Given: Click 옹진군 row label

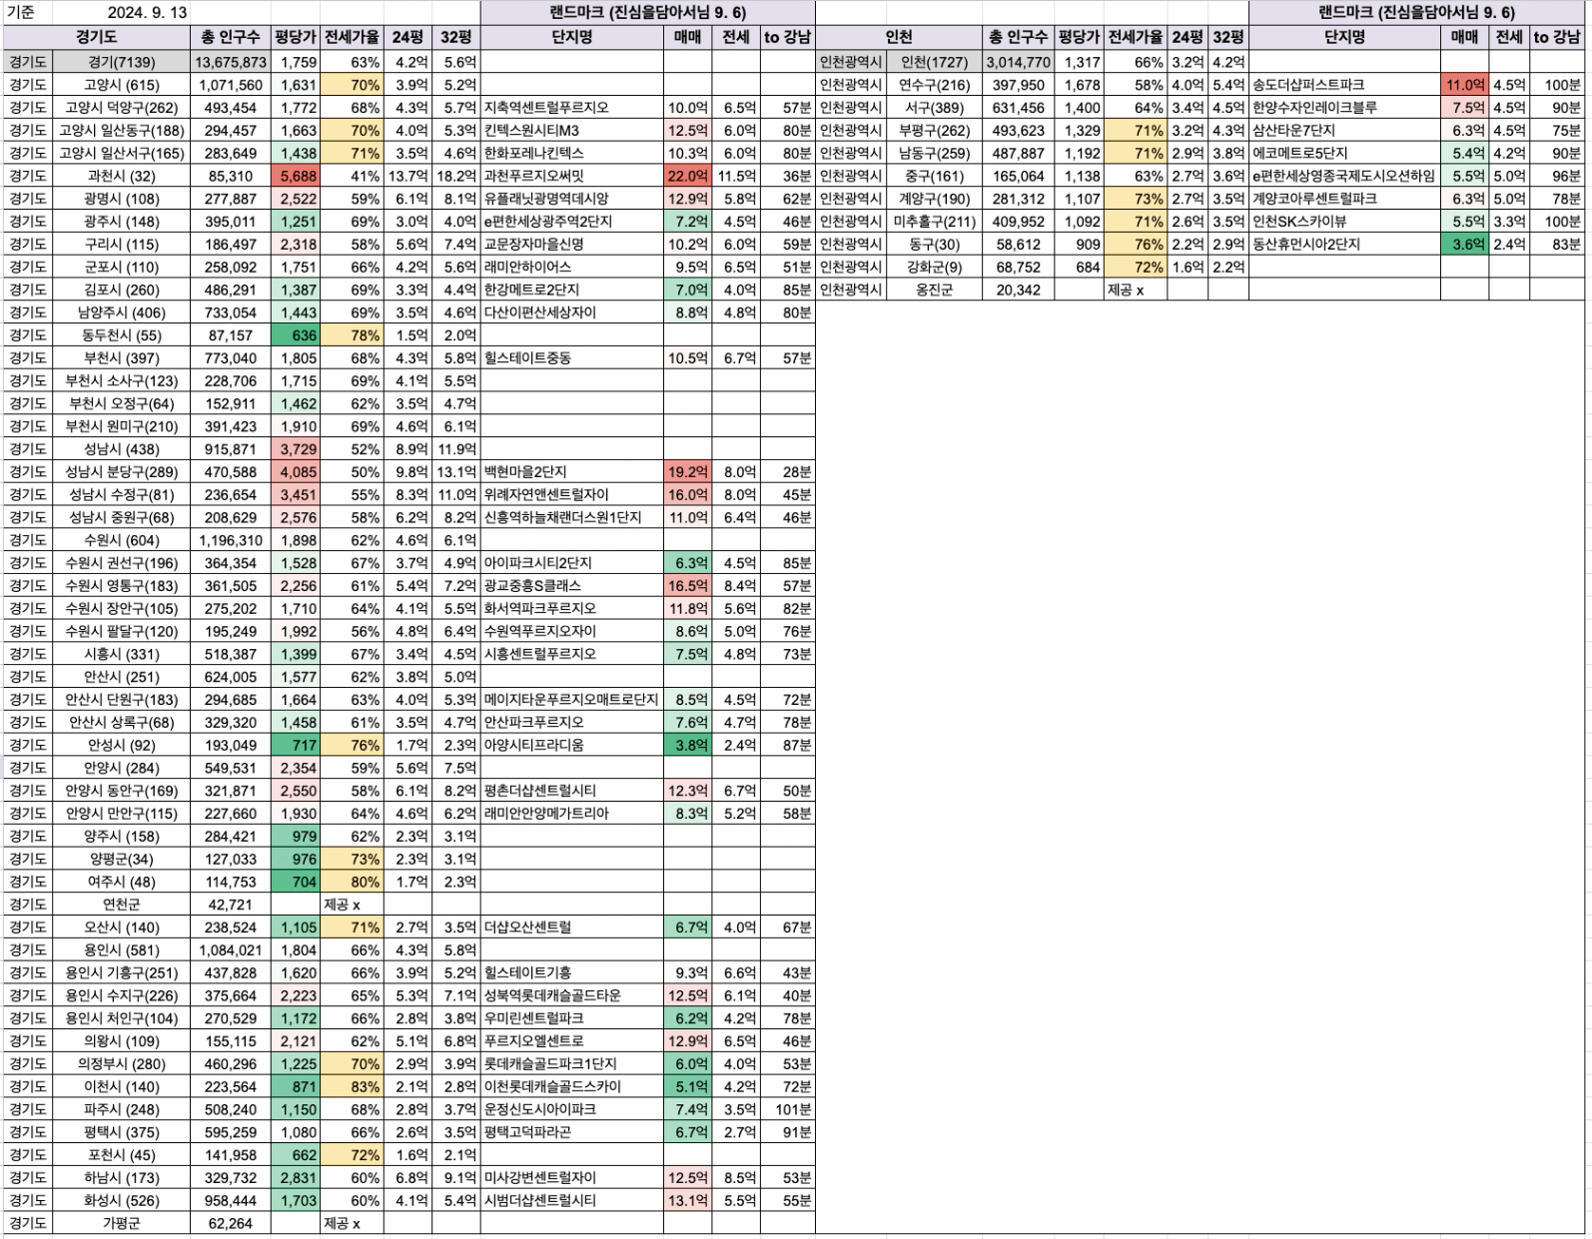Looking at the screenshot, I should [935, 290].
